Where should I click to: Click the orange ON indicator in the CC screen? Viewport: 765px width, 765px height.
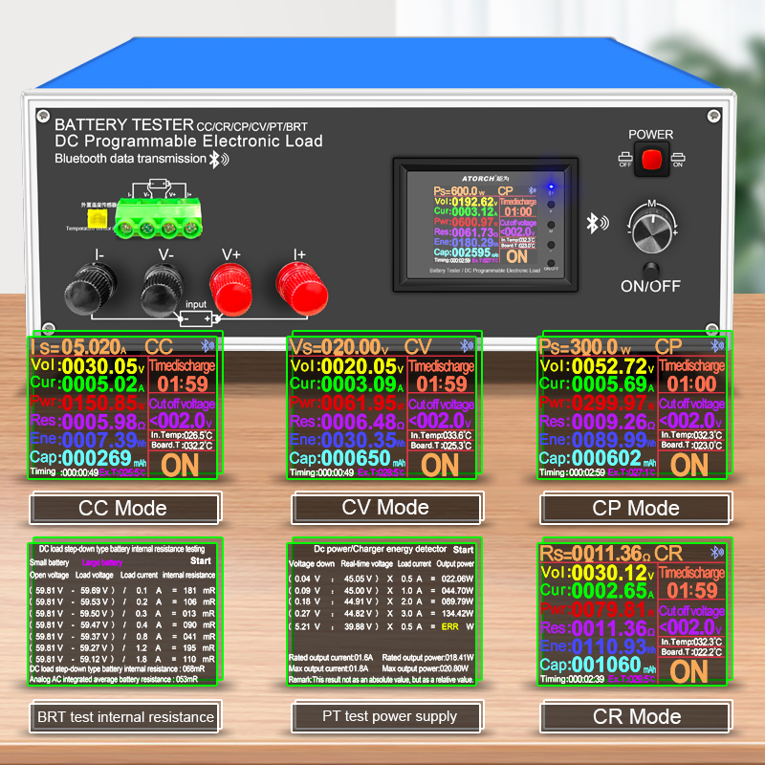click(180, 466)
